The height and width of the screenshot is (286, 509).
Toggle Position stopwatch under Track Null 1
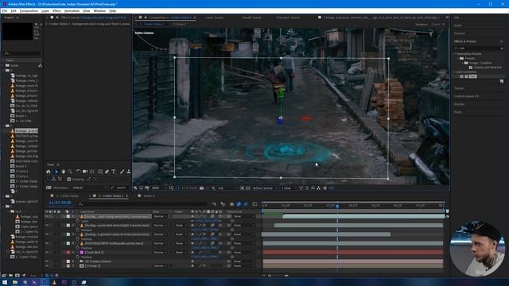78,257
